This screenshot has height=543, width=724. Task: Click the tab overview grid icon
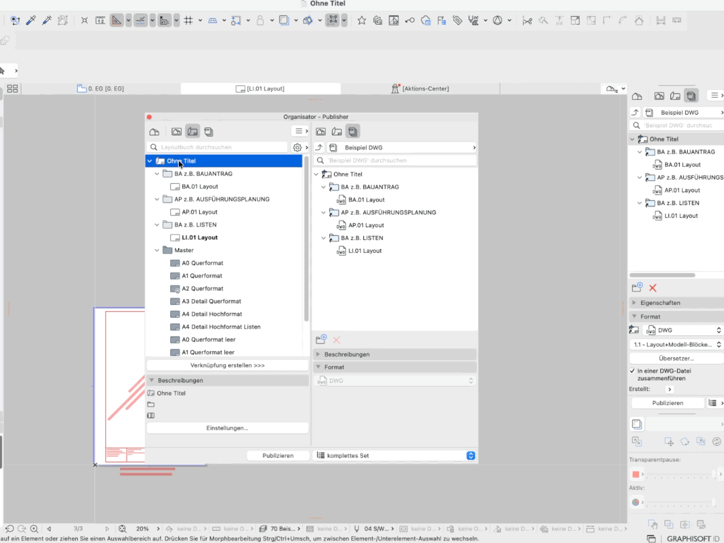(x=13, y=88)
